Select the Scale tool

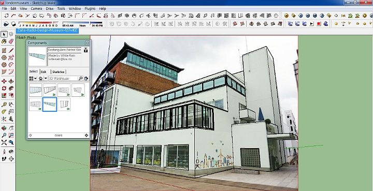4,95
